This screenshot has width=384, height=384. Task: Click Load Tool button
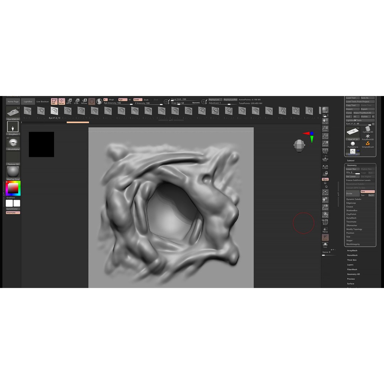point(352,98)
